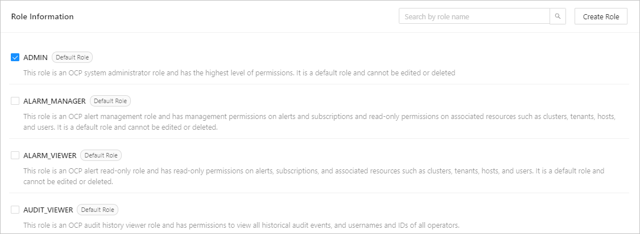Click the search magnifier icon button
640x234 pixels.
click(558, 16)
